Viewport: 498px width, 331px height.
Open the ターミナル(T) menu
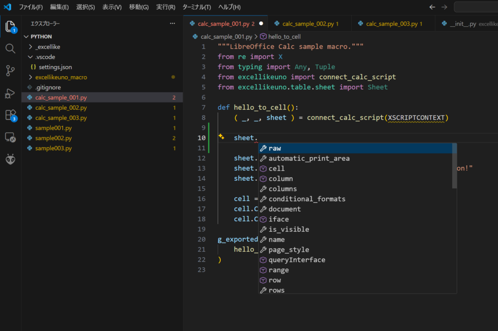point(196,7)
